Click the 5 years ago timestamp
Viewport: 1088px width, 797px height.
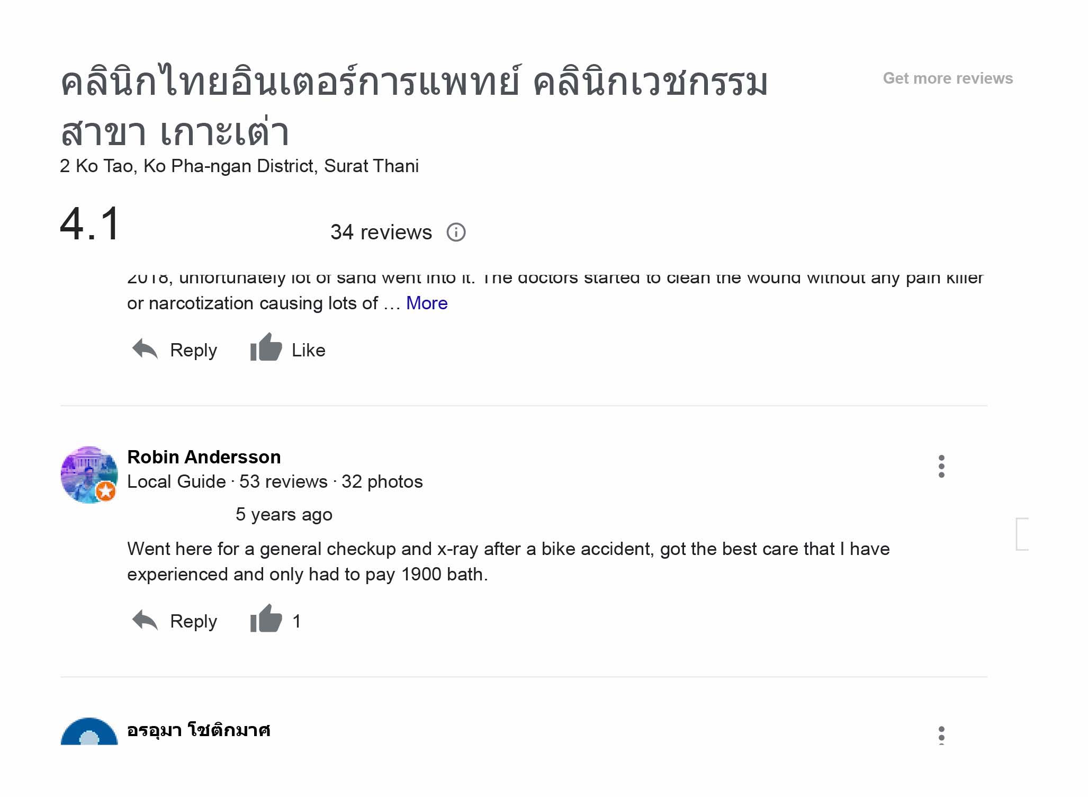(x=284, y=515)
